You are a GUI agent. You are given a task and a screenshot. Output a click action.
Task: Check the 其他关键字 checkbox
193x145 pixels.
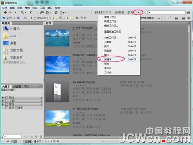click(x=7, y=108)
